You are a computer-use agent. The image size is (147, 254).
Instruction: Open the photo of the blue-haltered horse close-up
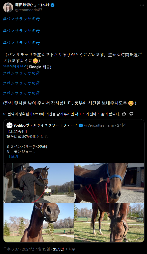click(x=109, y=183)
